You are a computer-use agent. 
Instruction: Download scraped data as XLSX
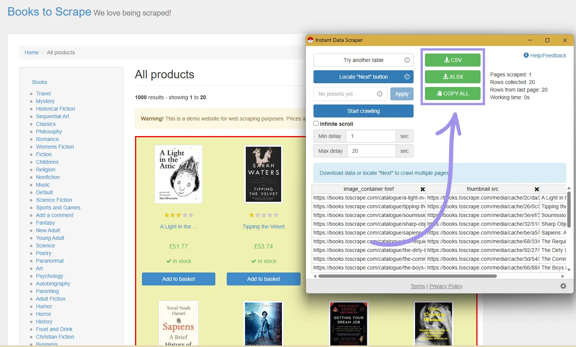click(453, 77)
